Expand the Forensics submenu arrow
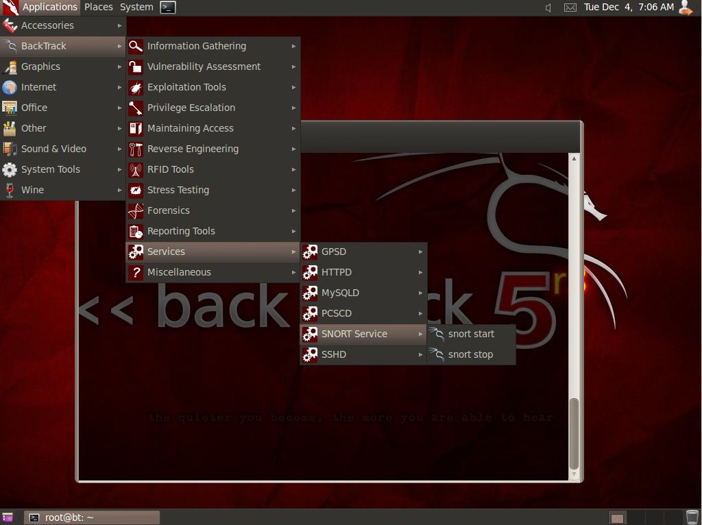The image size is (702, 525). 293,211
